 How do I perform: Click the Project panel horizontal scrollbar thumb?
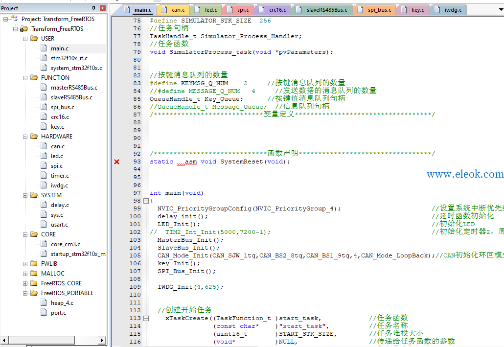(x=41, y=340)
